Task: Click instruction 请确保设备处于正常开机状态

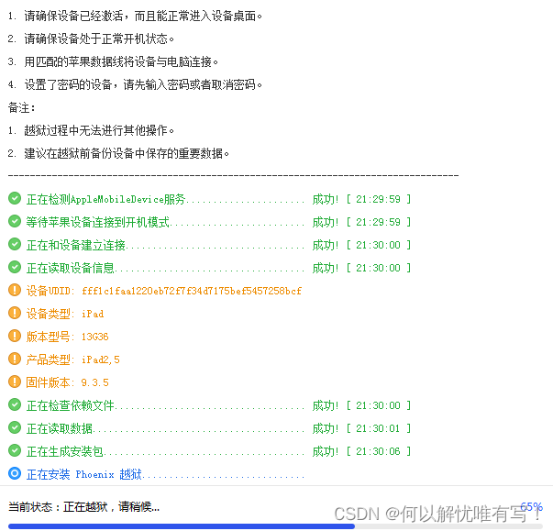Action: (91, 39)
